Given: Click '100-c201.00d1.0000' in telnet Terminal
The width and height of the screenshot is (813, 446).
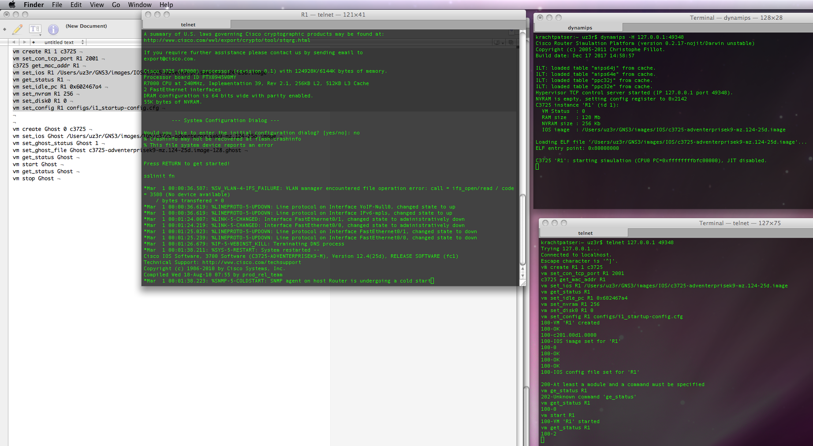Looking at the screenshot, I should pyautogui.click(x=569, y=335).
